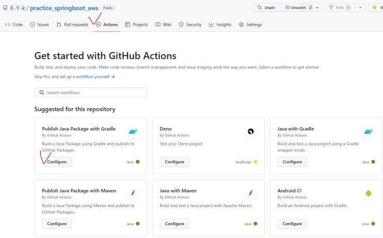The image size is (383, 238).
Task: Click the repository icon beside K-Y-k
Action: 5,8
